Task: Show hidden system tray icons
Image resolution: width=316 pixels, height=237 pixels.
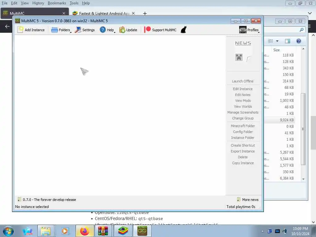Action: [262, 231]
